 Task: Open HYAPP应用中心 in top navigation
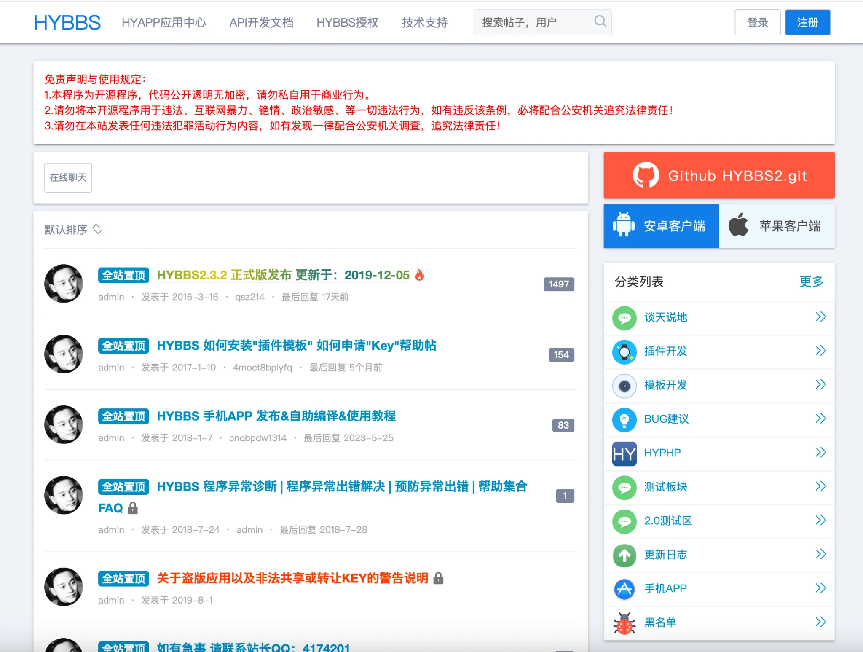pos(164,22)
